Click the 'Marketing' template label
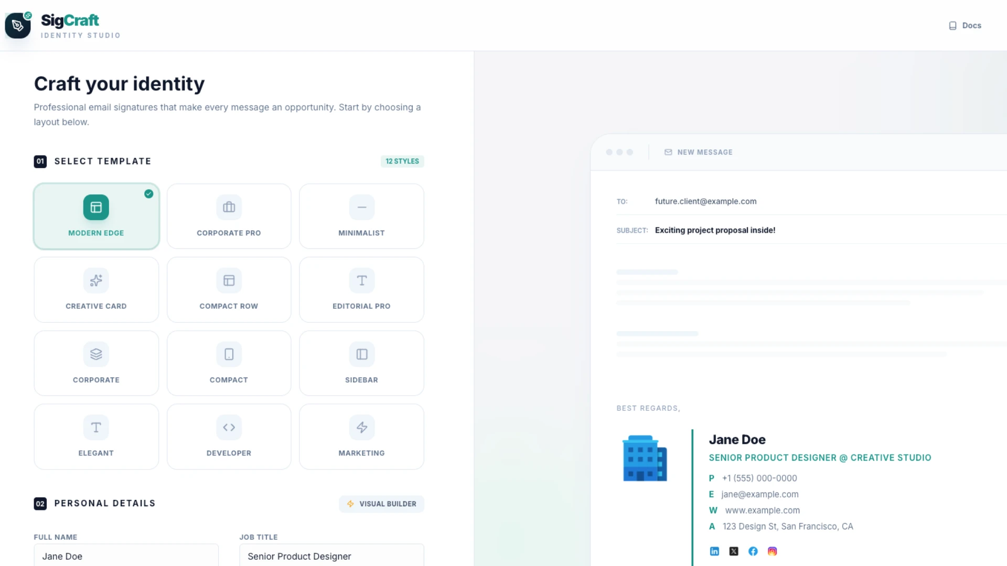Viewport: 1007px width, 566px height. 361,453
